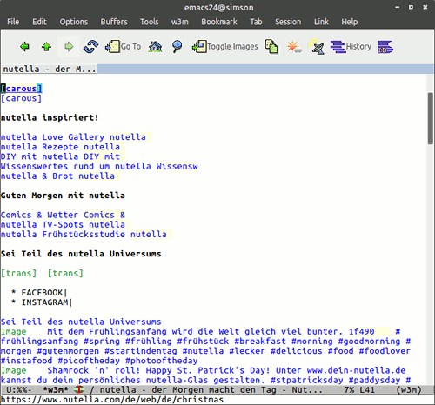Open the Session menu

[288, 22]
